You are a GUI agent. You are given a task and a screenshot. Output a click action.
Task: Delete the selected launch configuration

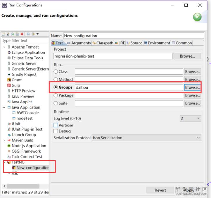click(22, 34)
